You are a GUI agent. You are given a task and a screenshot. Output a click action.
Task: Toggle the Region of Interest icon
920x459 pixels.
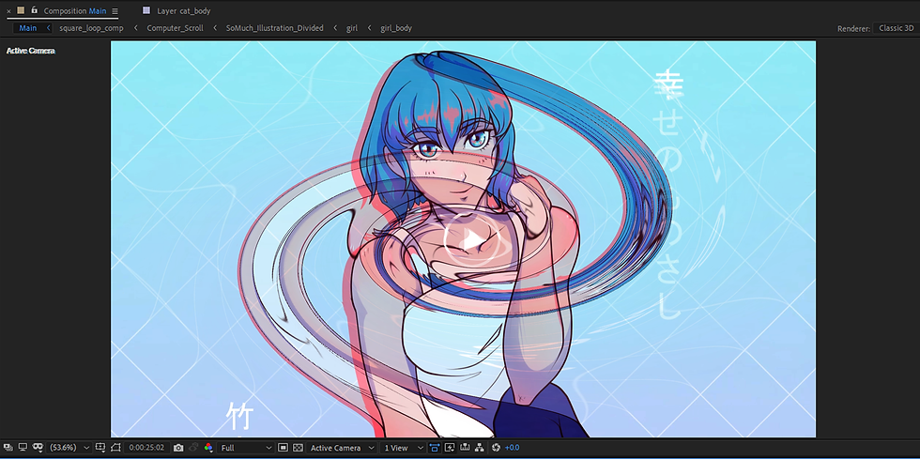point(115,447)
